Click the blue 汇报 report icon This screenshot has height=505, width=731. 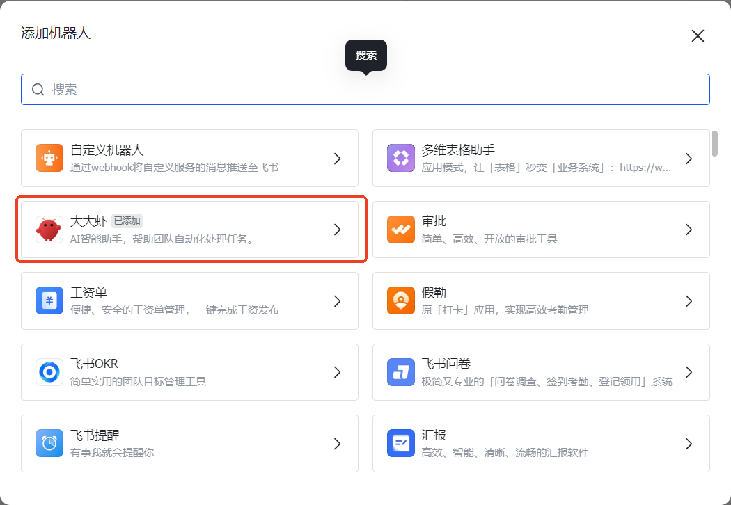[401, 443]
